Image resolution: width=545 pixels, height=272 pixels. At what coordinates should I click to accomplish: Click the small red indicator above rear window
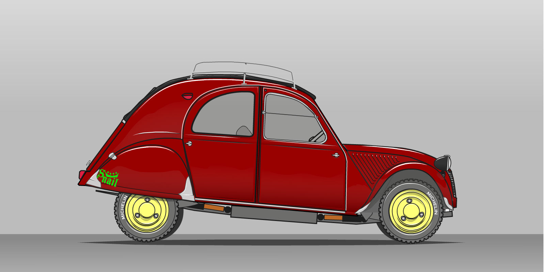click(187, 96)
